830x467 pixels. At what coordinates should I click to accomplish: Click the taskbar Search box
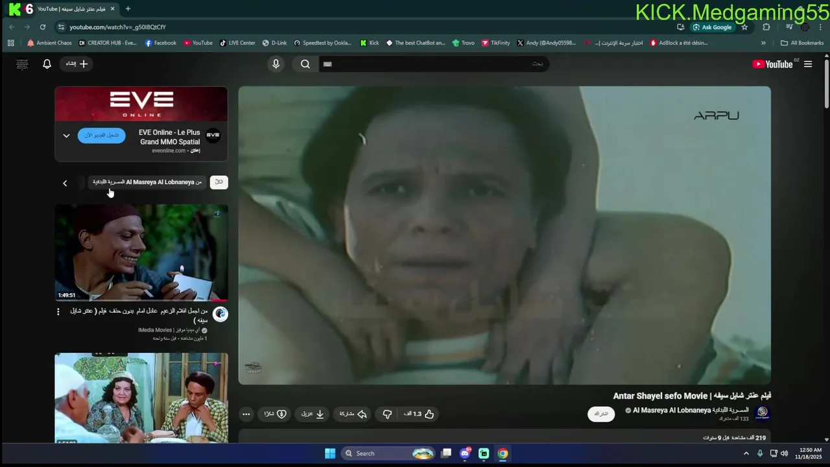coord(388,453)
